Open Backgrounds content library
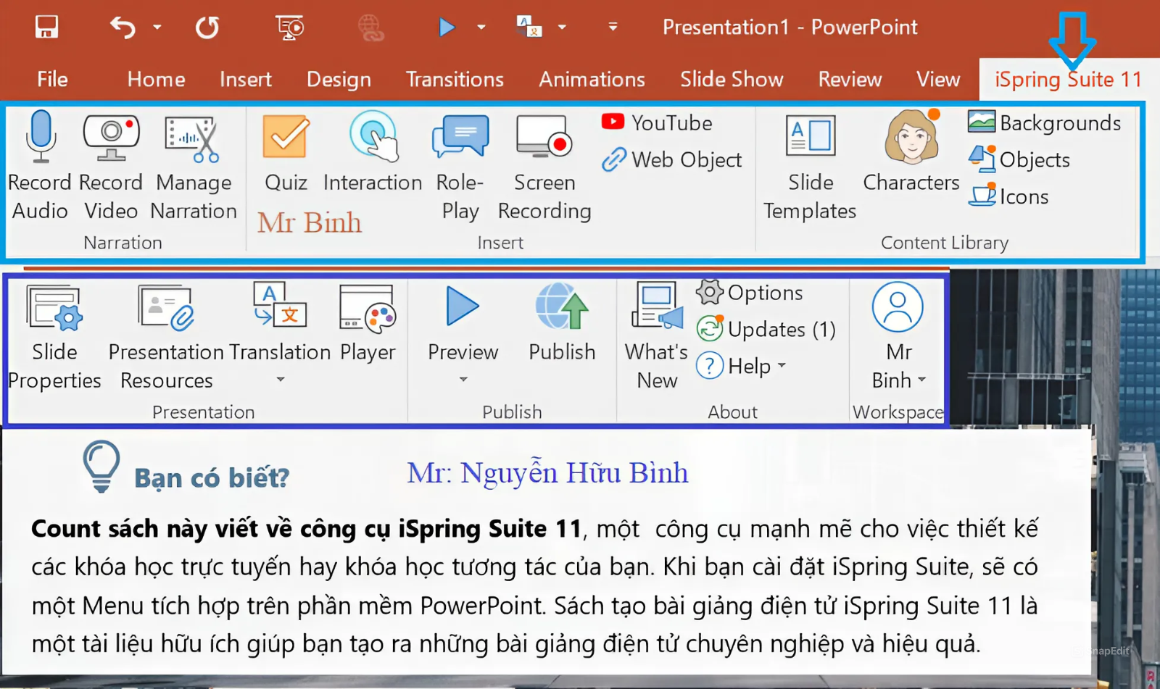1160x689 pixels. pyautogui.click(x=1045, y=122)
